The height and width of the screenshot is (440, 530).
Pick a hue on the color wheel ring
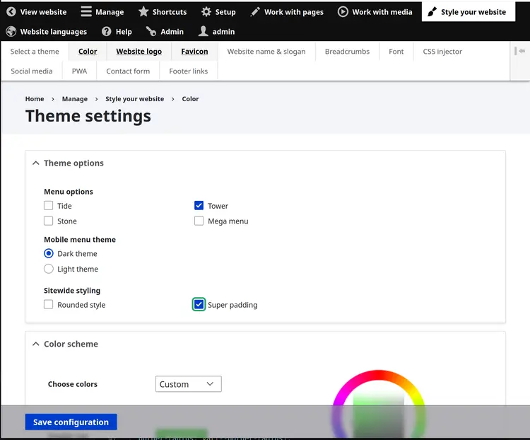point(379,376)
